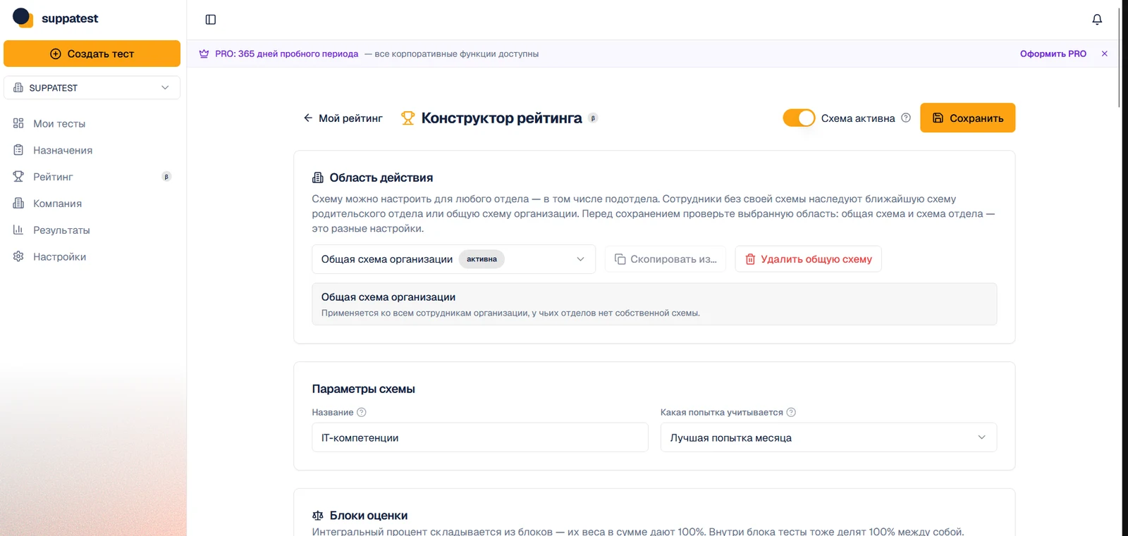Click the Название input with IT-компетенции
1128x536 pixels.
480,437
